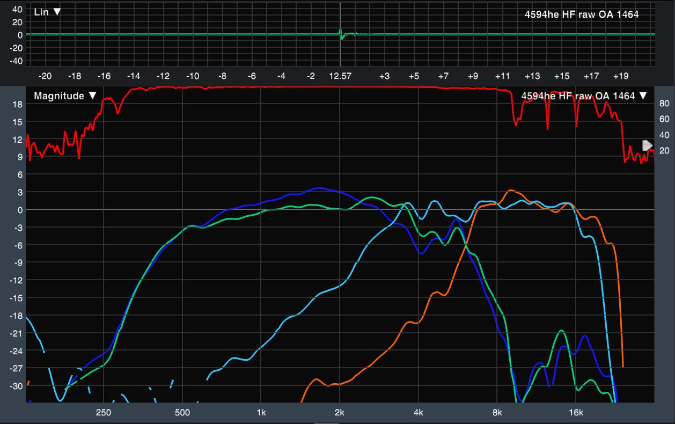Click the 8k frequency axis label
This screenshot has width=675, height=424.
point(497,412)
